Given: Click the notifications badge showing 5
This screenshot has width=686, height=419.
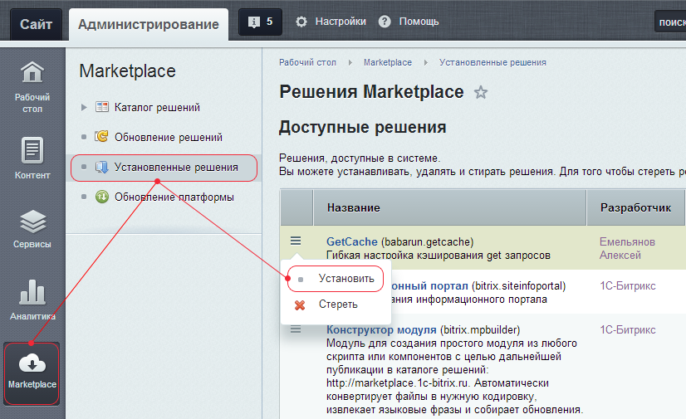Looking at the screenshot, I should (260, 22).
